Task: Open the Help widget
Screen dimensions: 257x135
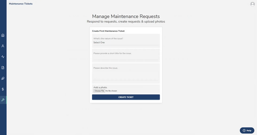Action: coord(247,131)
